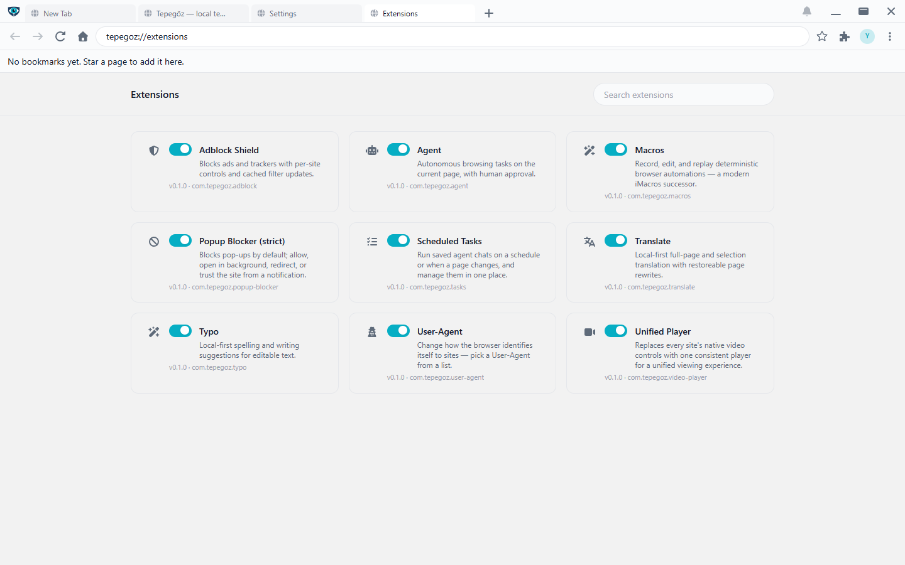The height and width of the screenshot is (565, 905).
Task: Click the Popup Blocker prohibited icon
Action: (x=154, y=242)
